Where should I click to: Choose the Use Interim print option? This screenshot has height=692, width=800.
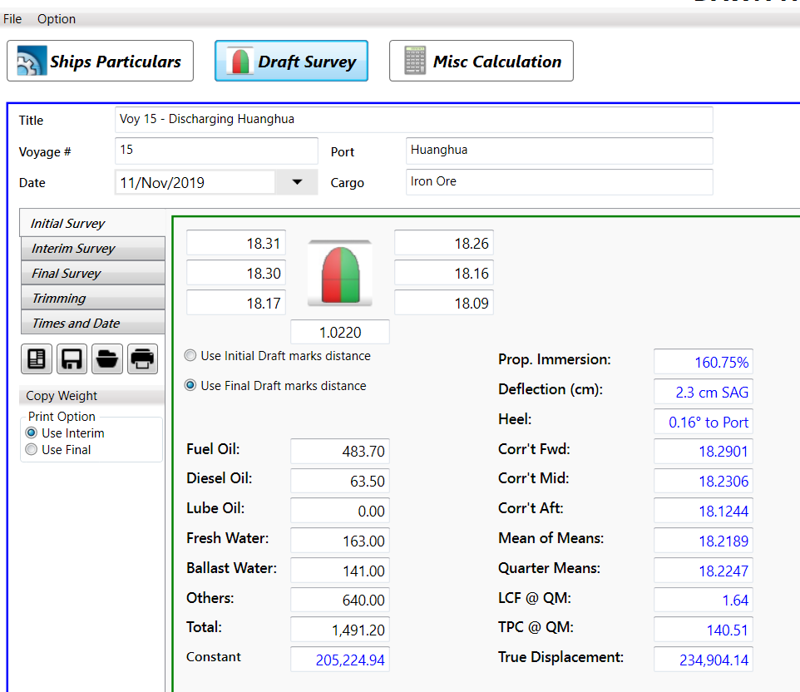32,433
